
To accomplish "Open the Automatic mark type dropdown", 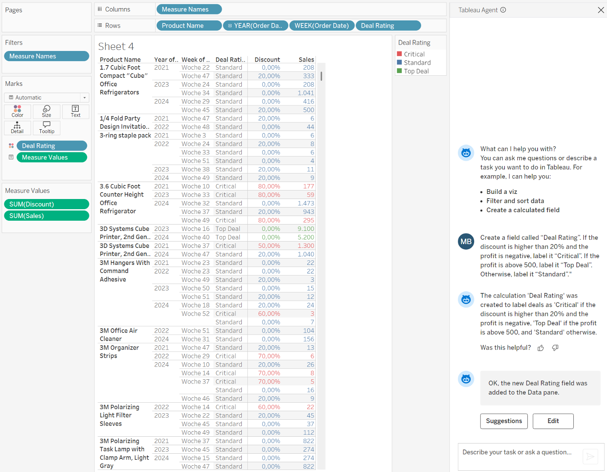I will pos(46,97).
